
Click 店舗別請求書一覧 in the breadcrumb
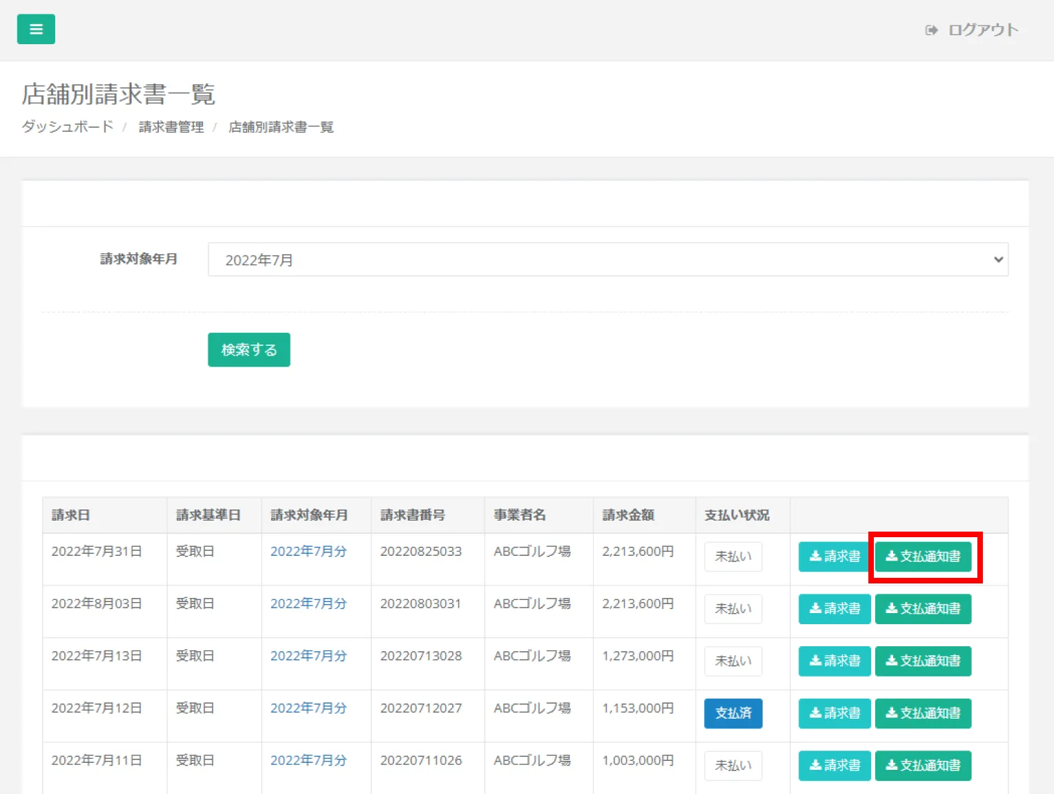coord(281,127)
